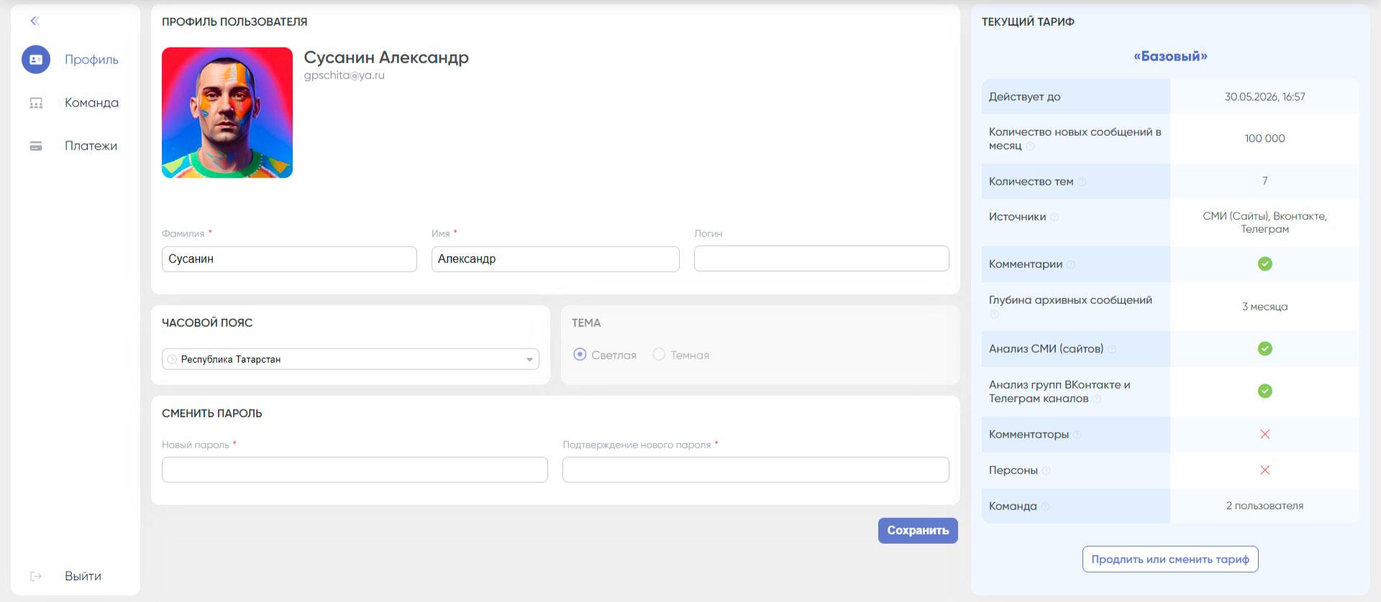Click the info icon beside Источники
Viewport: 1381px width, 602px height.
1054,217
